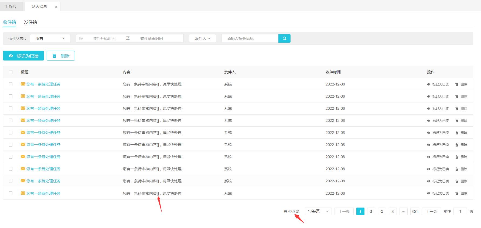Click trash delete icon in first row
Screen dimensions: 481x228
click(x=456, y=84)
